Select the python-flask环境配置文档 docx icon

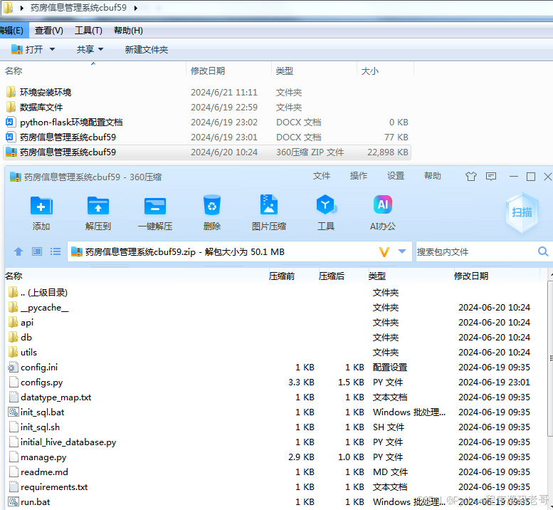tap(10, 122)
